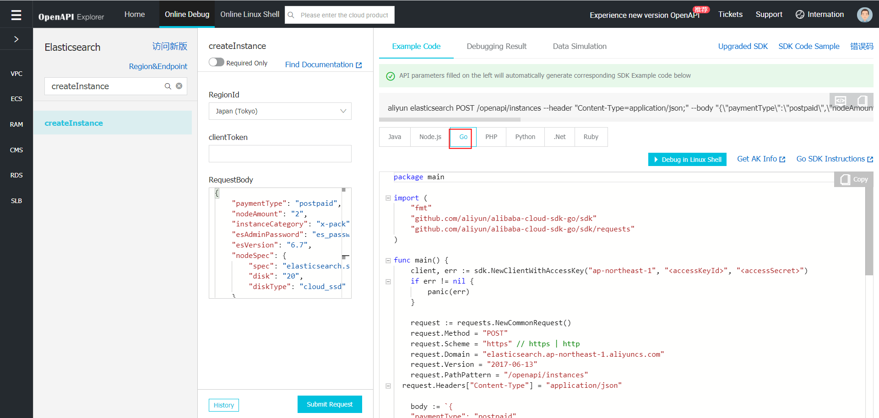Click the CLI command horizontal scrollbar

pyautogui.click(x=450, y=120)
